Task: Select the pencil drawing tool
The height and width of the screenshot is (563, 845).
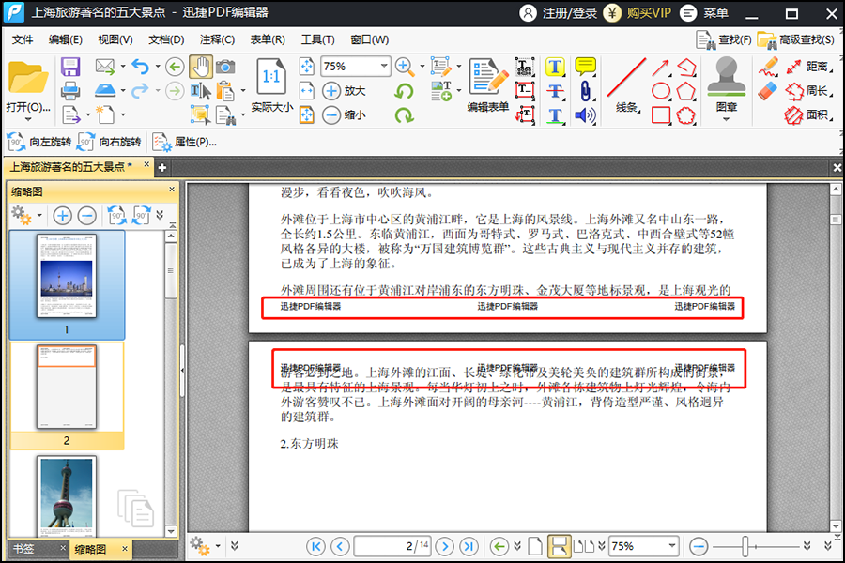Action: 768,67
